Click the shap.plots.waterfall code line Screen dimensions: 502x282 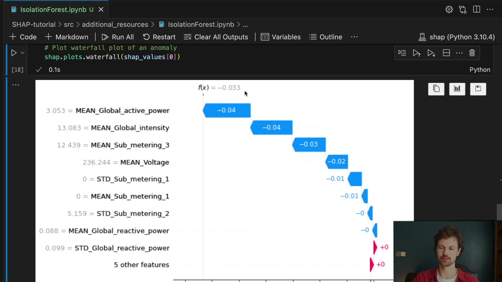[x=112, y=57]
